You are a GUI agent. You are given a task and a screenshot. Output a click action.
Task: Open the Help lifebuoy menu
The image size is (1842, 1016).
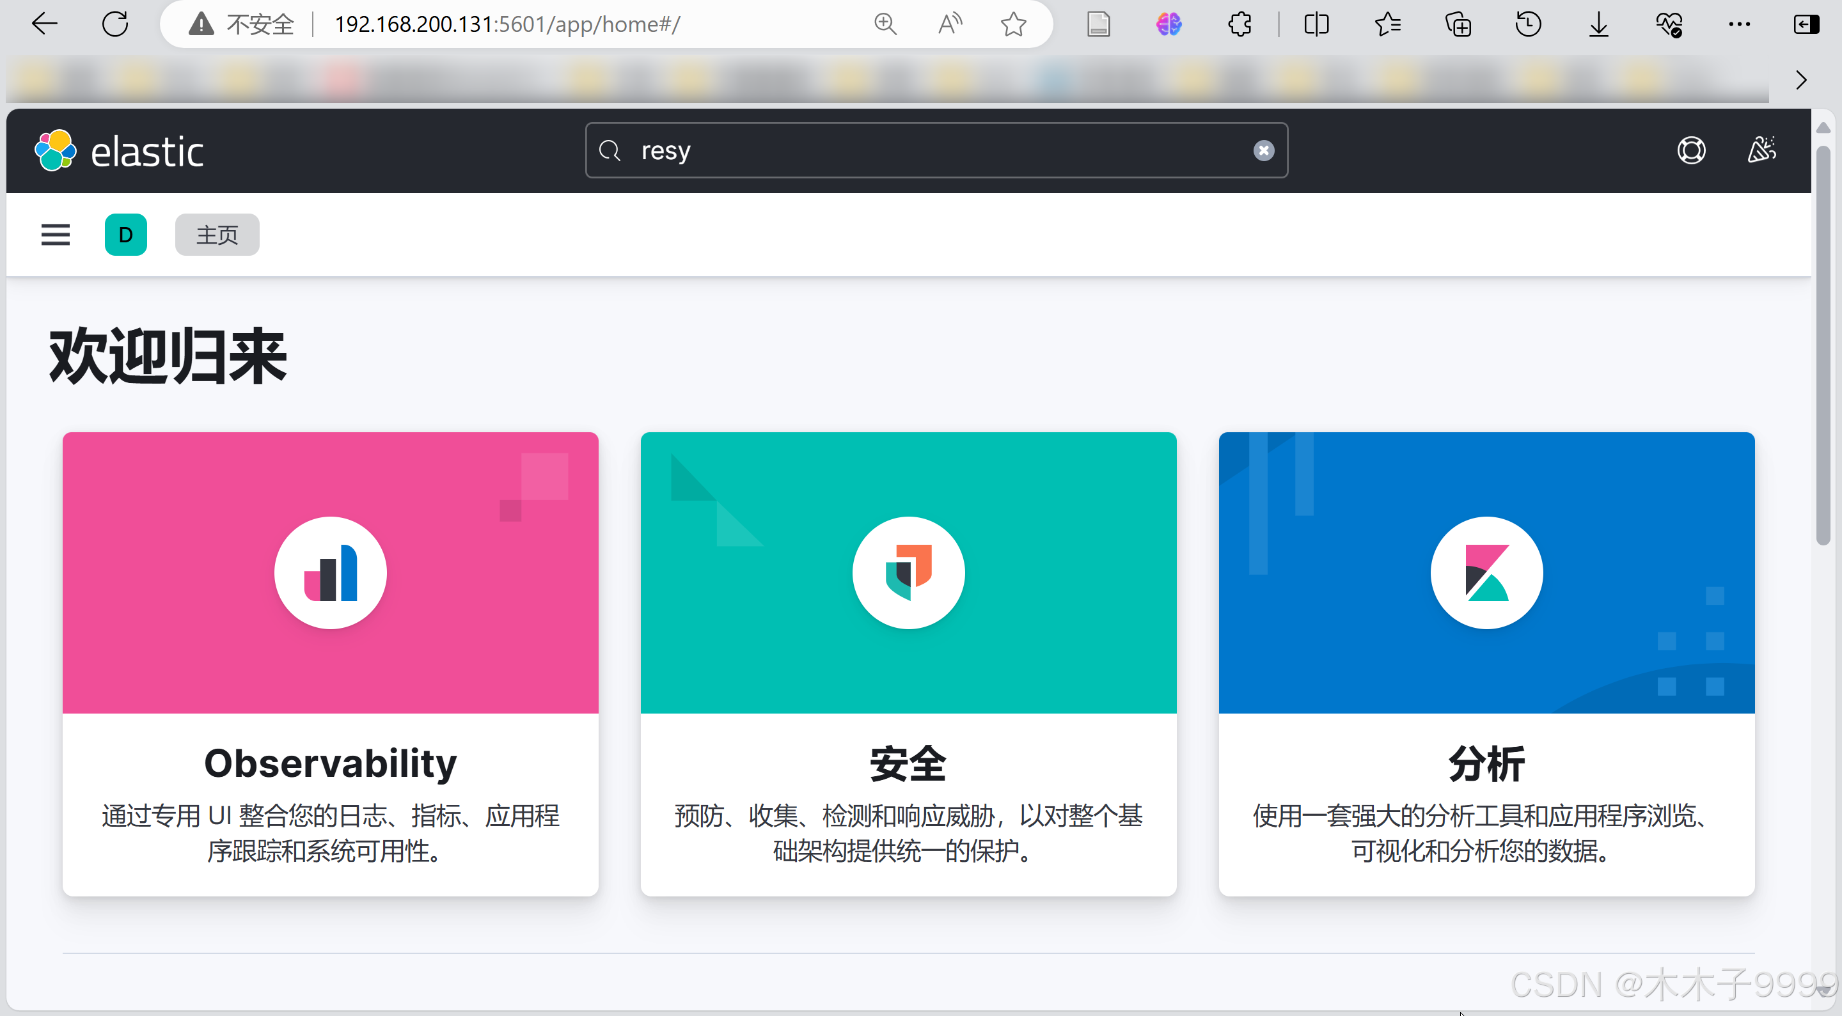click(x=1691, y=150)
